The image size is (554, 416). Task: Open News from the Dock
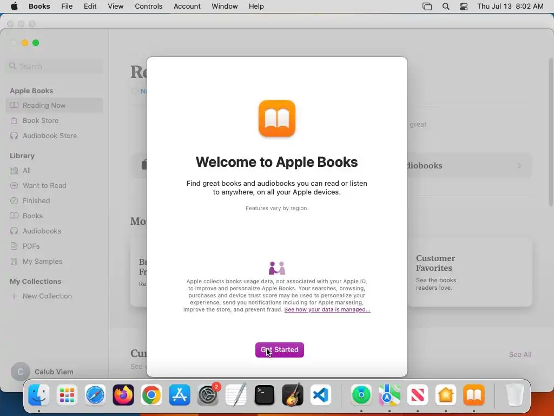point(418,395)
